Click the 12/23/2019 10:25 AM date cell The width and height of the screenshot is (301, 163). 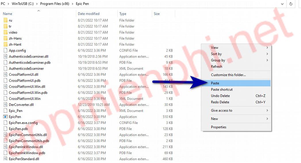94,104
